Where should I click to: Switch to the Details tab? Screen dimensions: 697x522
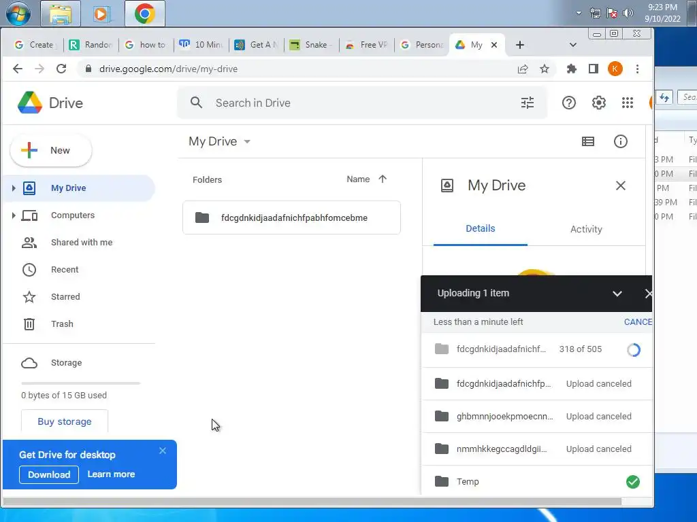tap(480, 228)
